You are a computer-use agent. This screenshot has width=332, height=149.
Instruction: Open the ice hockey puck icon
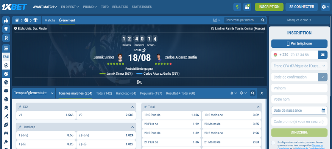[6, 91]
